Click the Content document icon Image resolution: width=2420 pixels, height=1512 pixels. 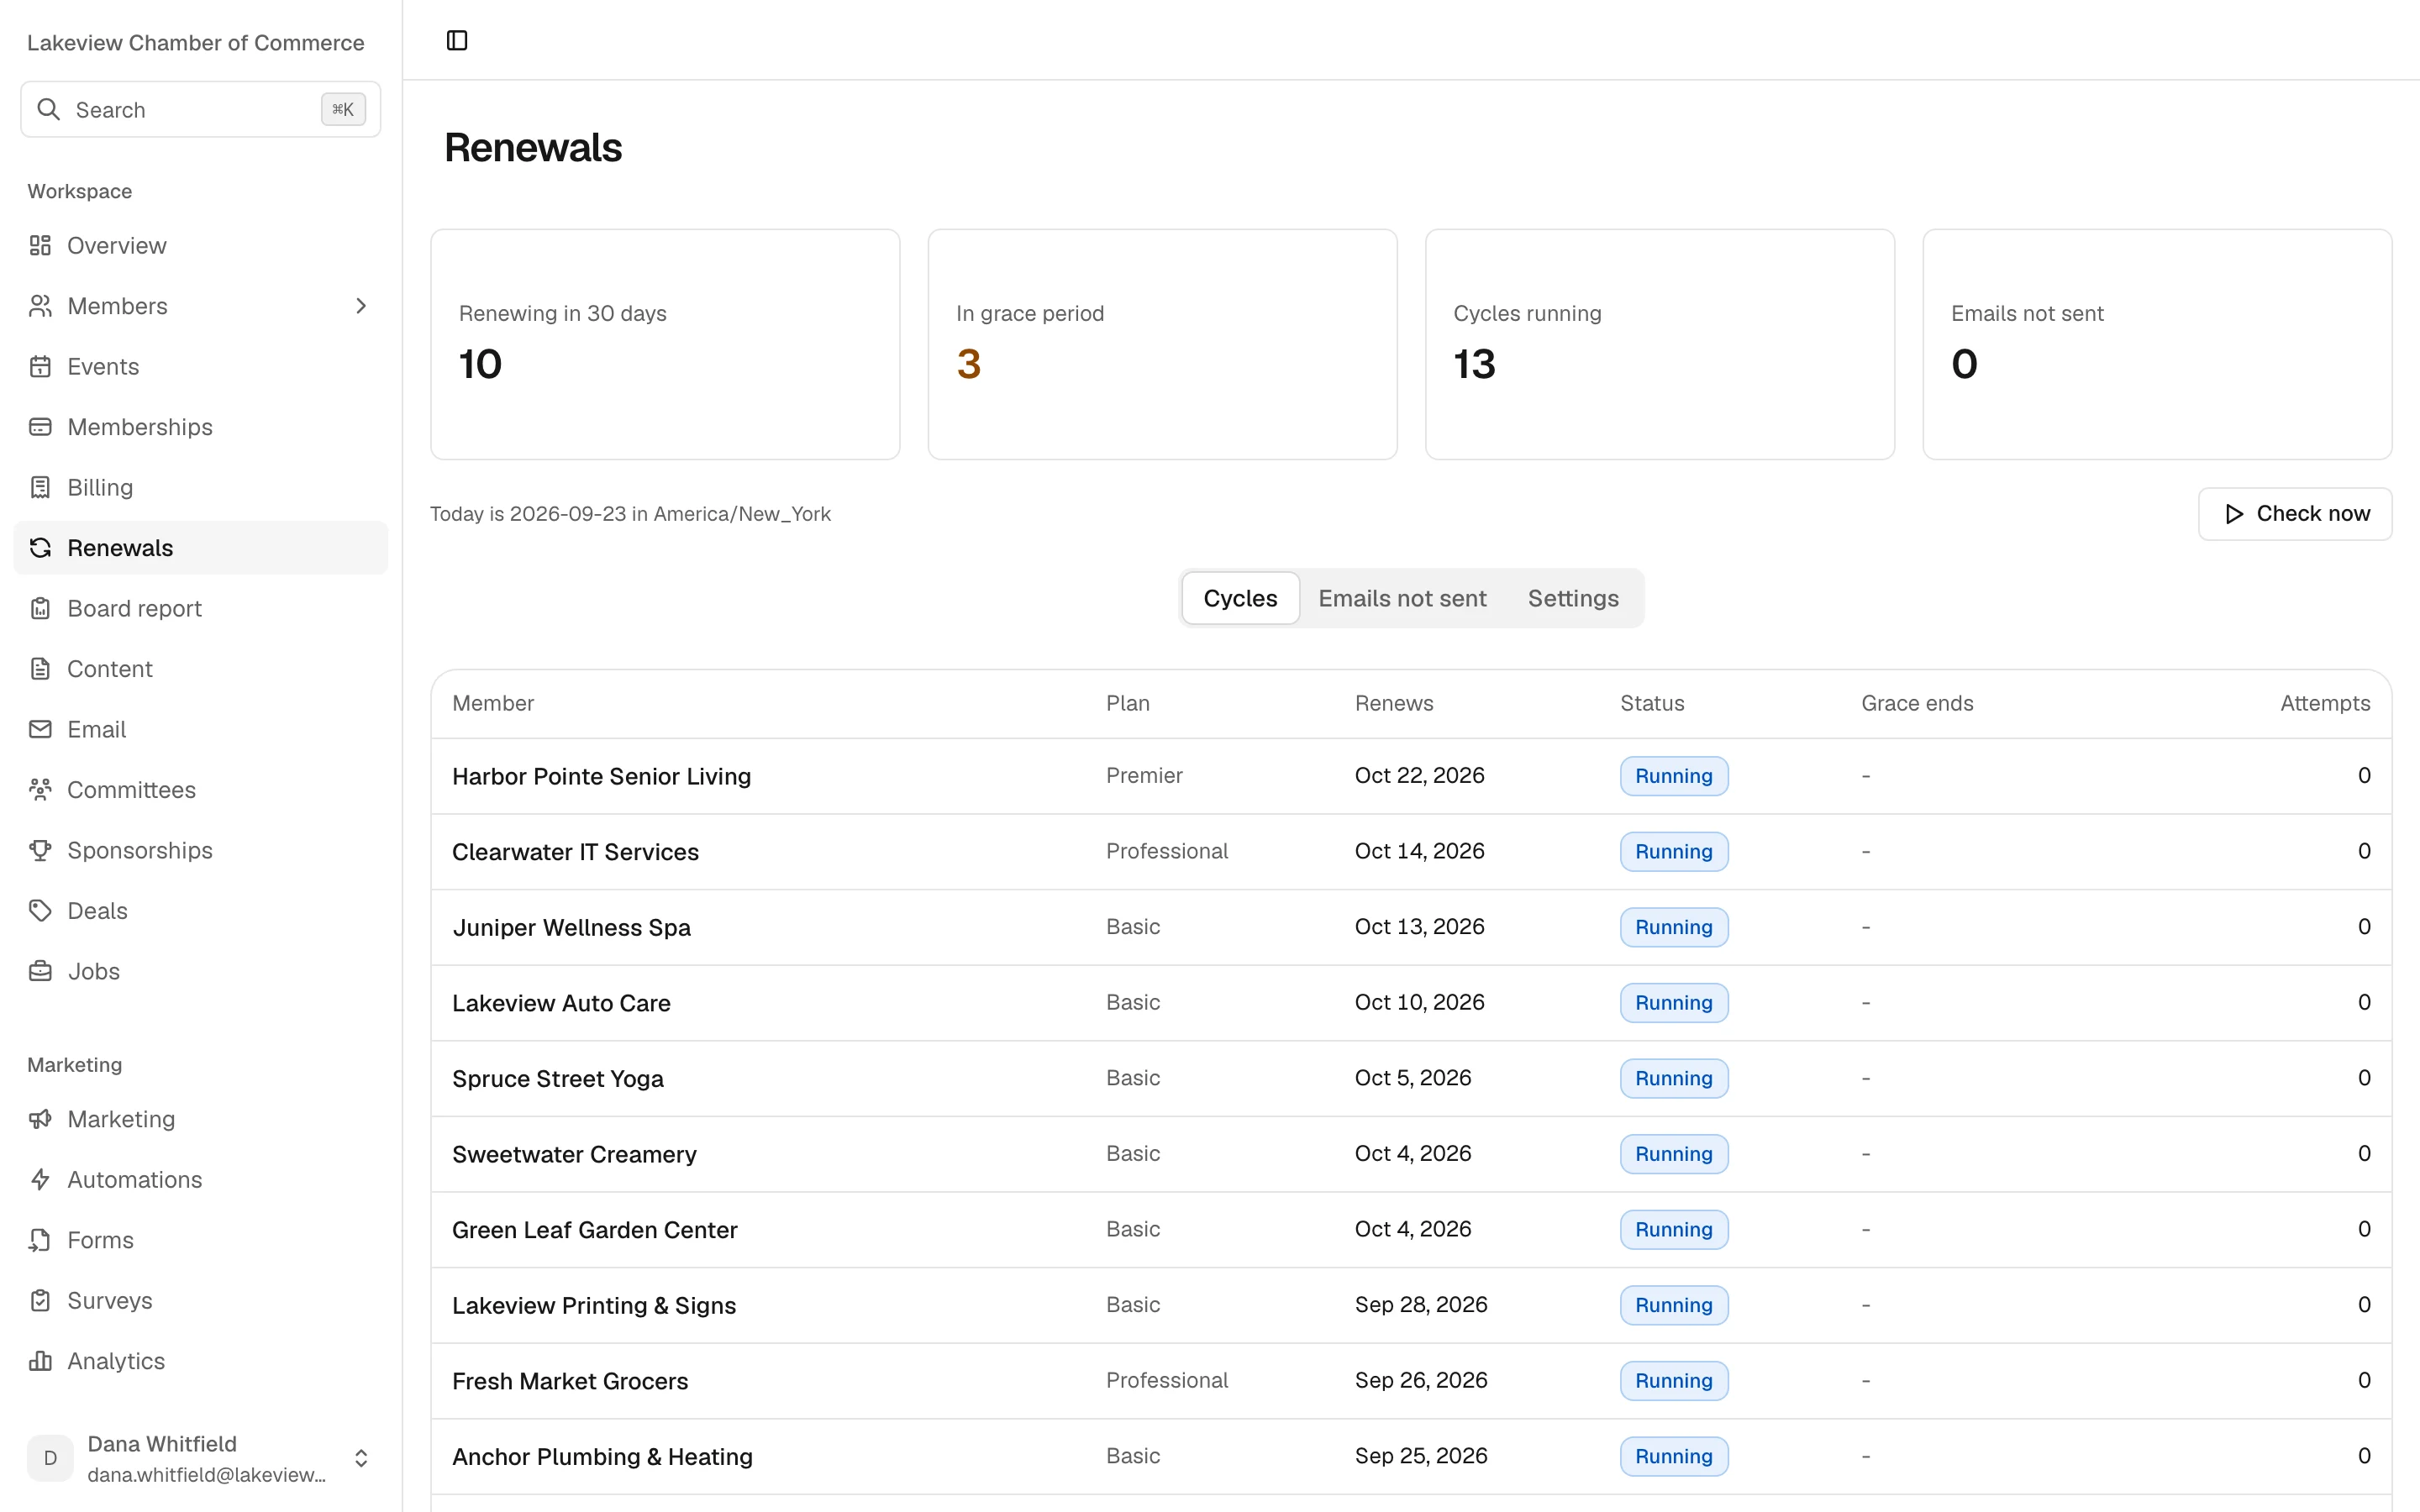click(x=40, y=669)
